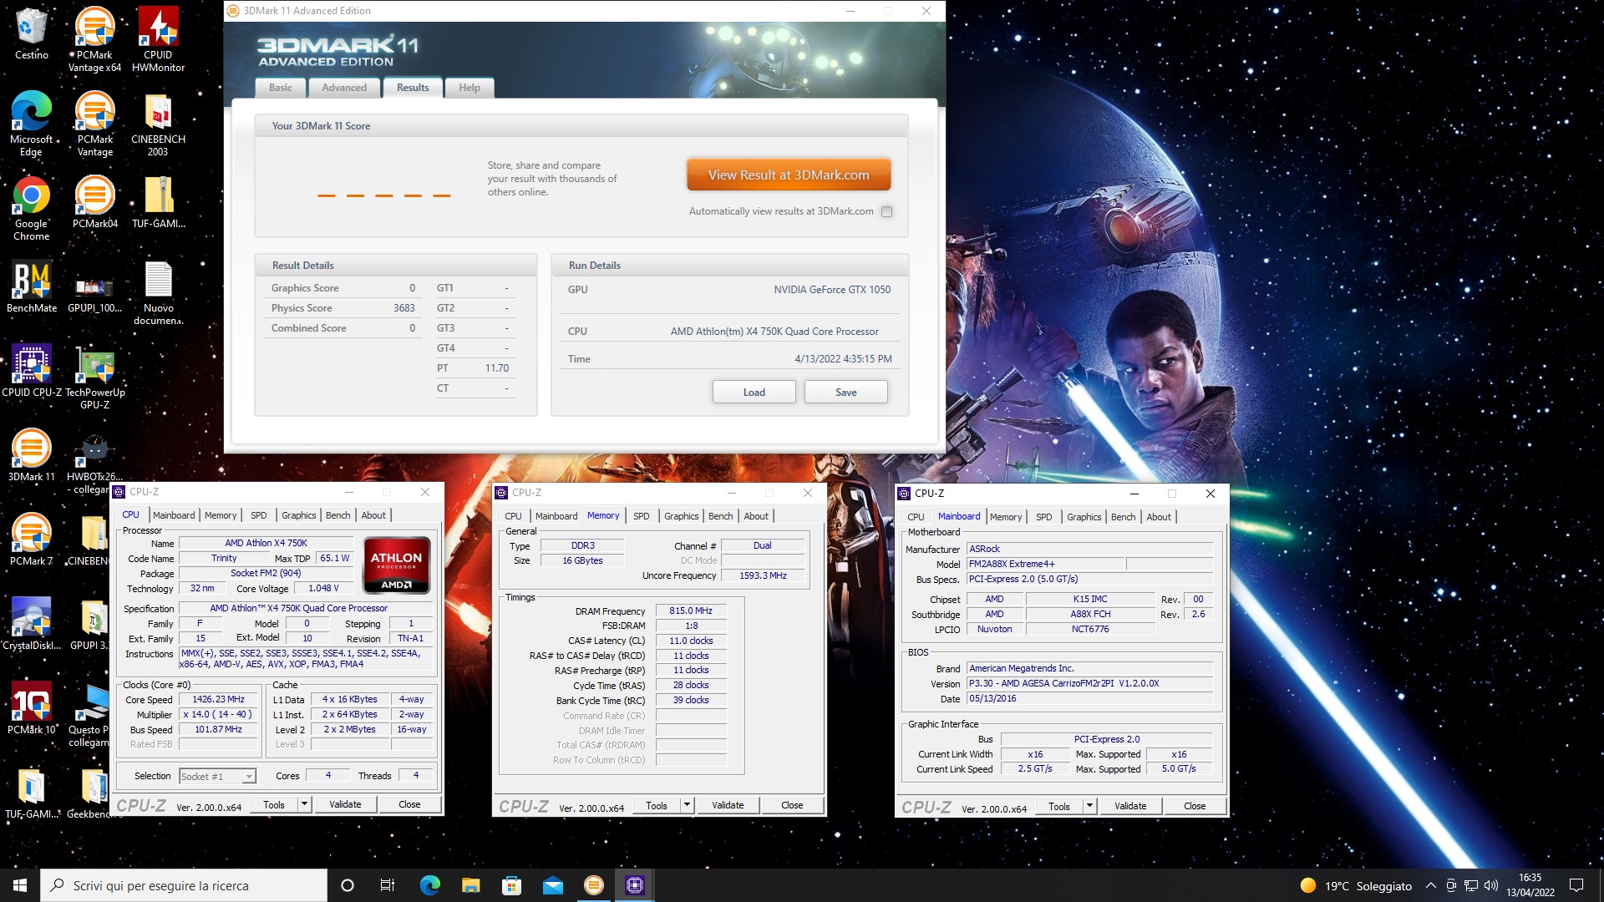This screenshot has width=1604, height=902.
Task: Launch CPUID CPU-Z desktop shortcut
Action: [x=31, y=371]
